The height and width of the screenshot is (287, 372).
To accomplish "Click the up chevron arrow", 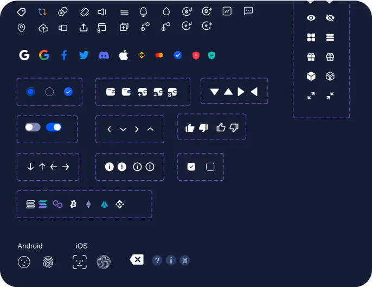I will pos(150,129).
